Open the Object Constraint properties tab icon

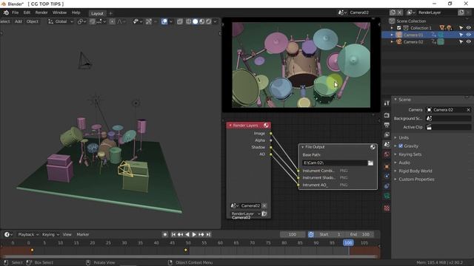click(387, 186)
